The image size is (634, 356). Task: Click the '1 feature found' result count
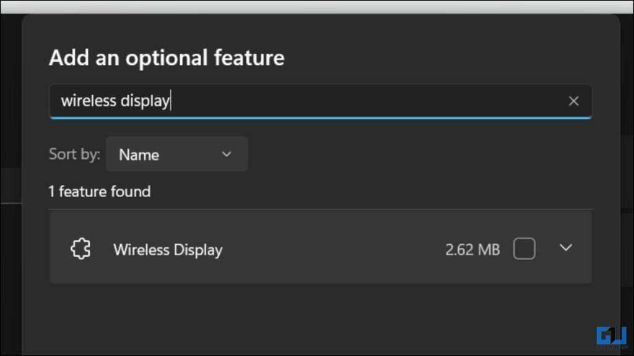100,192
